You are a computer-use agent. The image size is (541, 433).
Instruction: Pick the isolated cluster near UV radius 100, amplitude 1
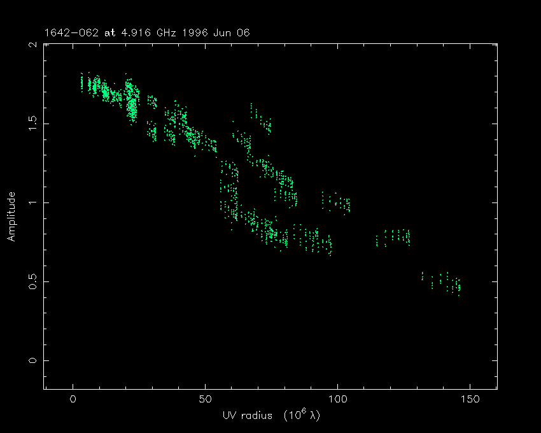click(336, 202)
